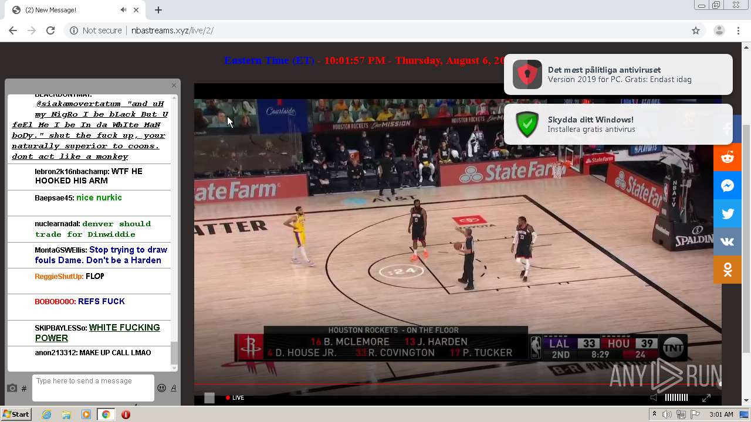Open Chrome profile avatar menu
This screenshot has height=422, width=751.
tap(719, 30)
